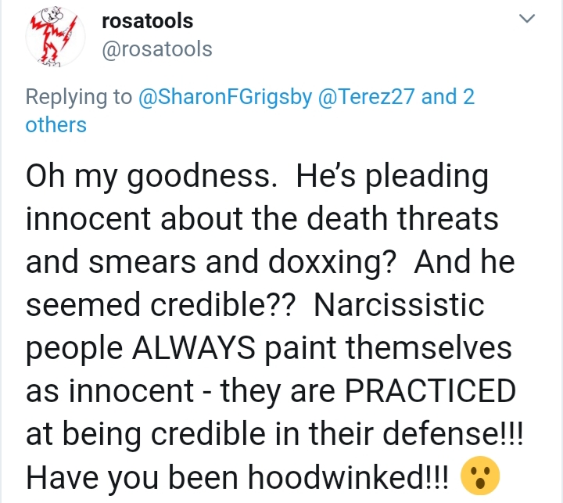Visit the @SharonFGrigsby profile link
Screen dimensions: 563x503
pos(225,97)
